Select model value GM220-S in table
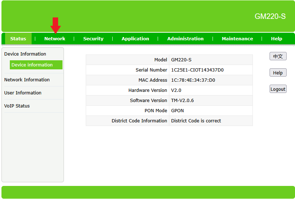Image resolution: width=295 pixels, height=199 pixels. [181, 60]
